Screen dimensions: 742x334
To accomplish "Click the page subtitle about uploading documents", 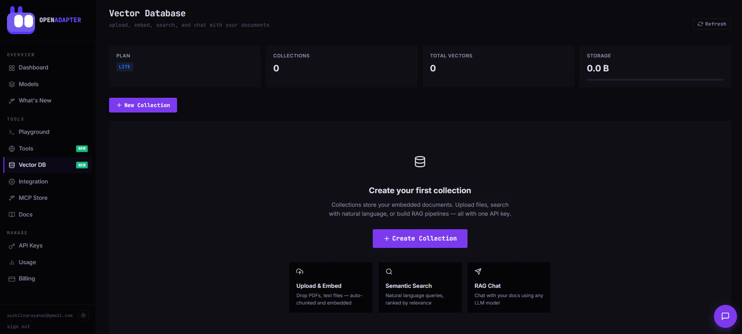I will [x=189, y=25].
